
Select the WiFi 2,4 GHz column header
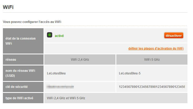point(80,59)
